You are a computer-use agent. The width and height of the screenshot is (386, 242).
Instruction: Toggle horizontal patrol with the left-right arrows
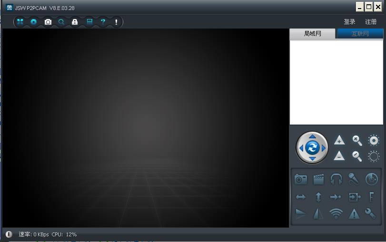click(301, 197)
